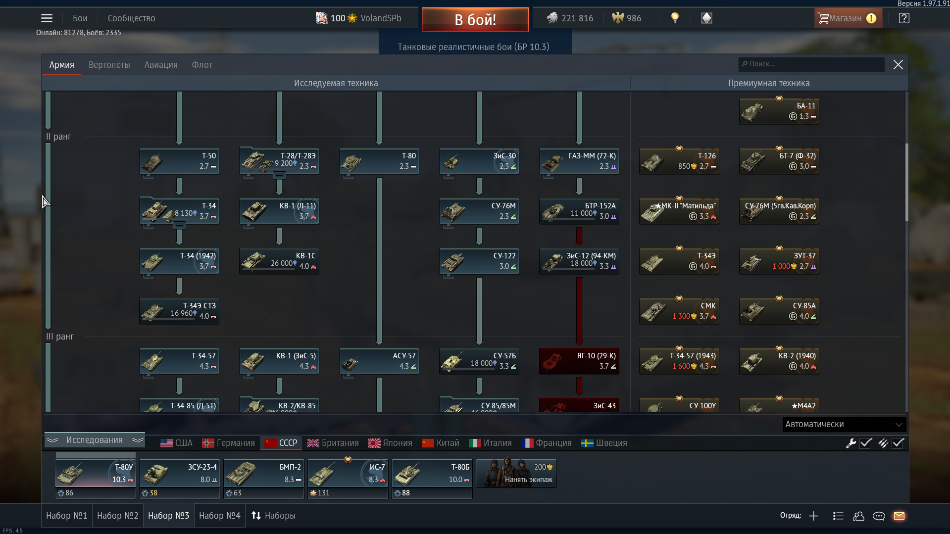Open the main hamburger menu
The height and width of the screenshot is (534, 950).
coord(47,18)
